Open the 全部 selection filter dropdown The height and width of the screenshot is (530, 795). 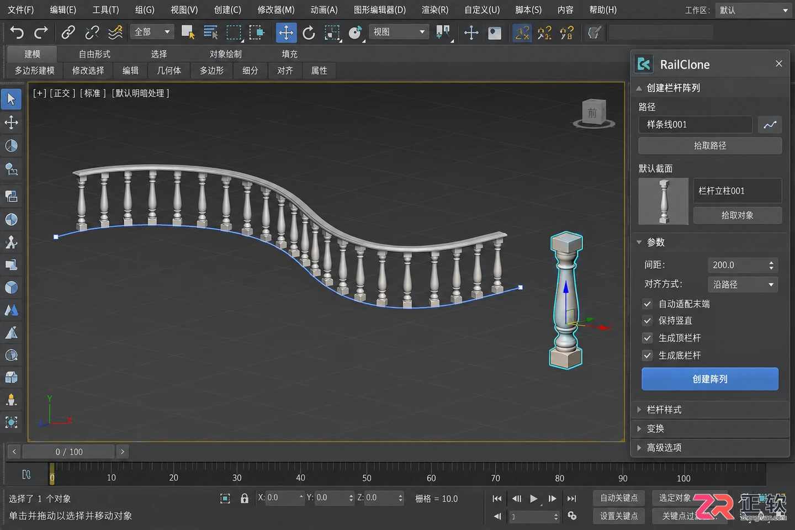coord(153,32)
